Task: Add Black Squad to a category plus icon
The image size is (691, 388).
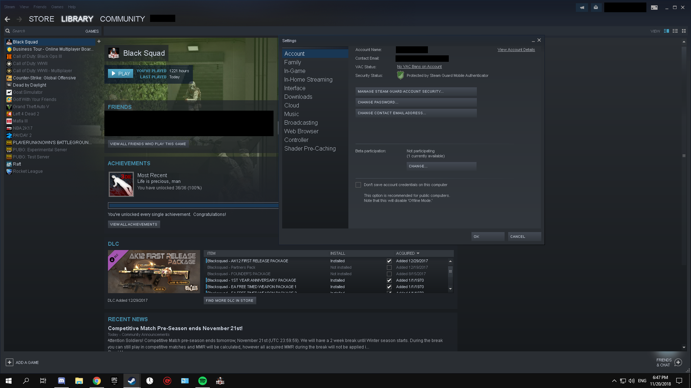Action: [x=99, y=41]
